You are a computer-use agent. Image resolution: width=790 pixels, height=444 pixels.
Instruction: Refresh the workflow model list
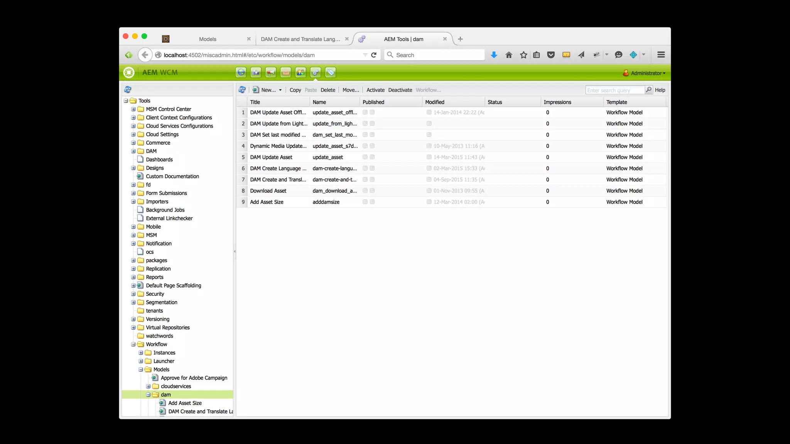point(242,90)
